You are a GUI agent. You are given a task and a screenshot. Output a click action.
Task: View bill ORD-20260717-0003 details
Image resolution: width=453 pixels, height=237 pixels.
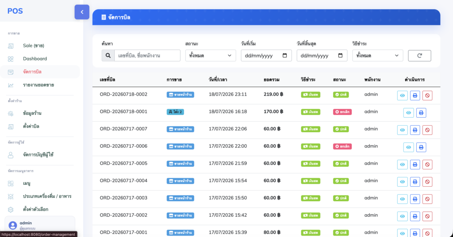point(402,199)
